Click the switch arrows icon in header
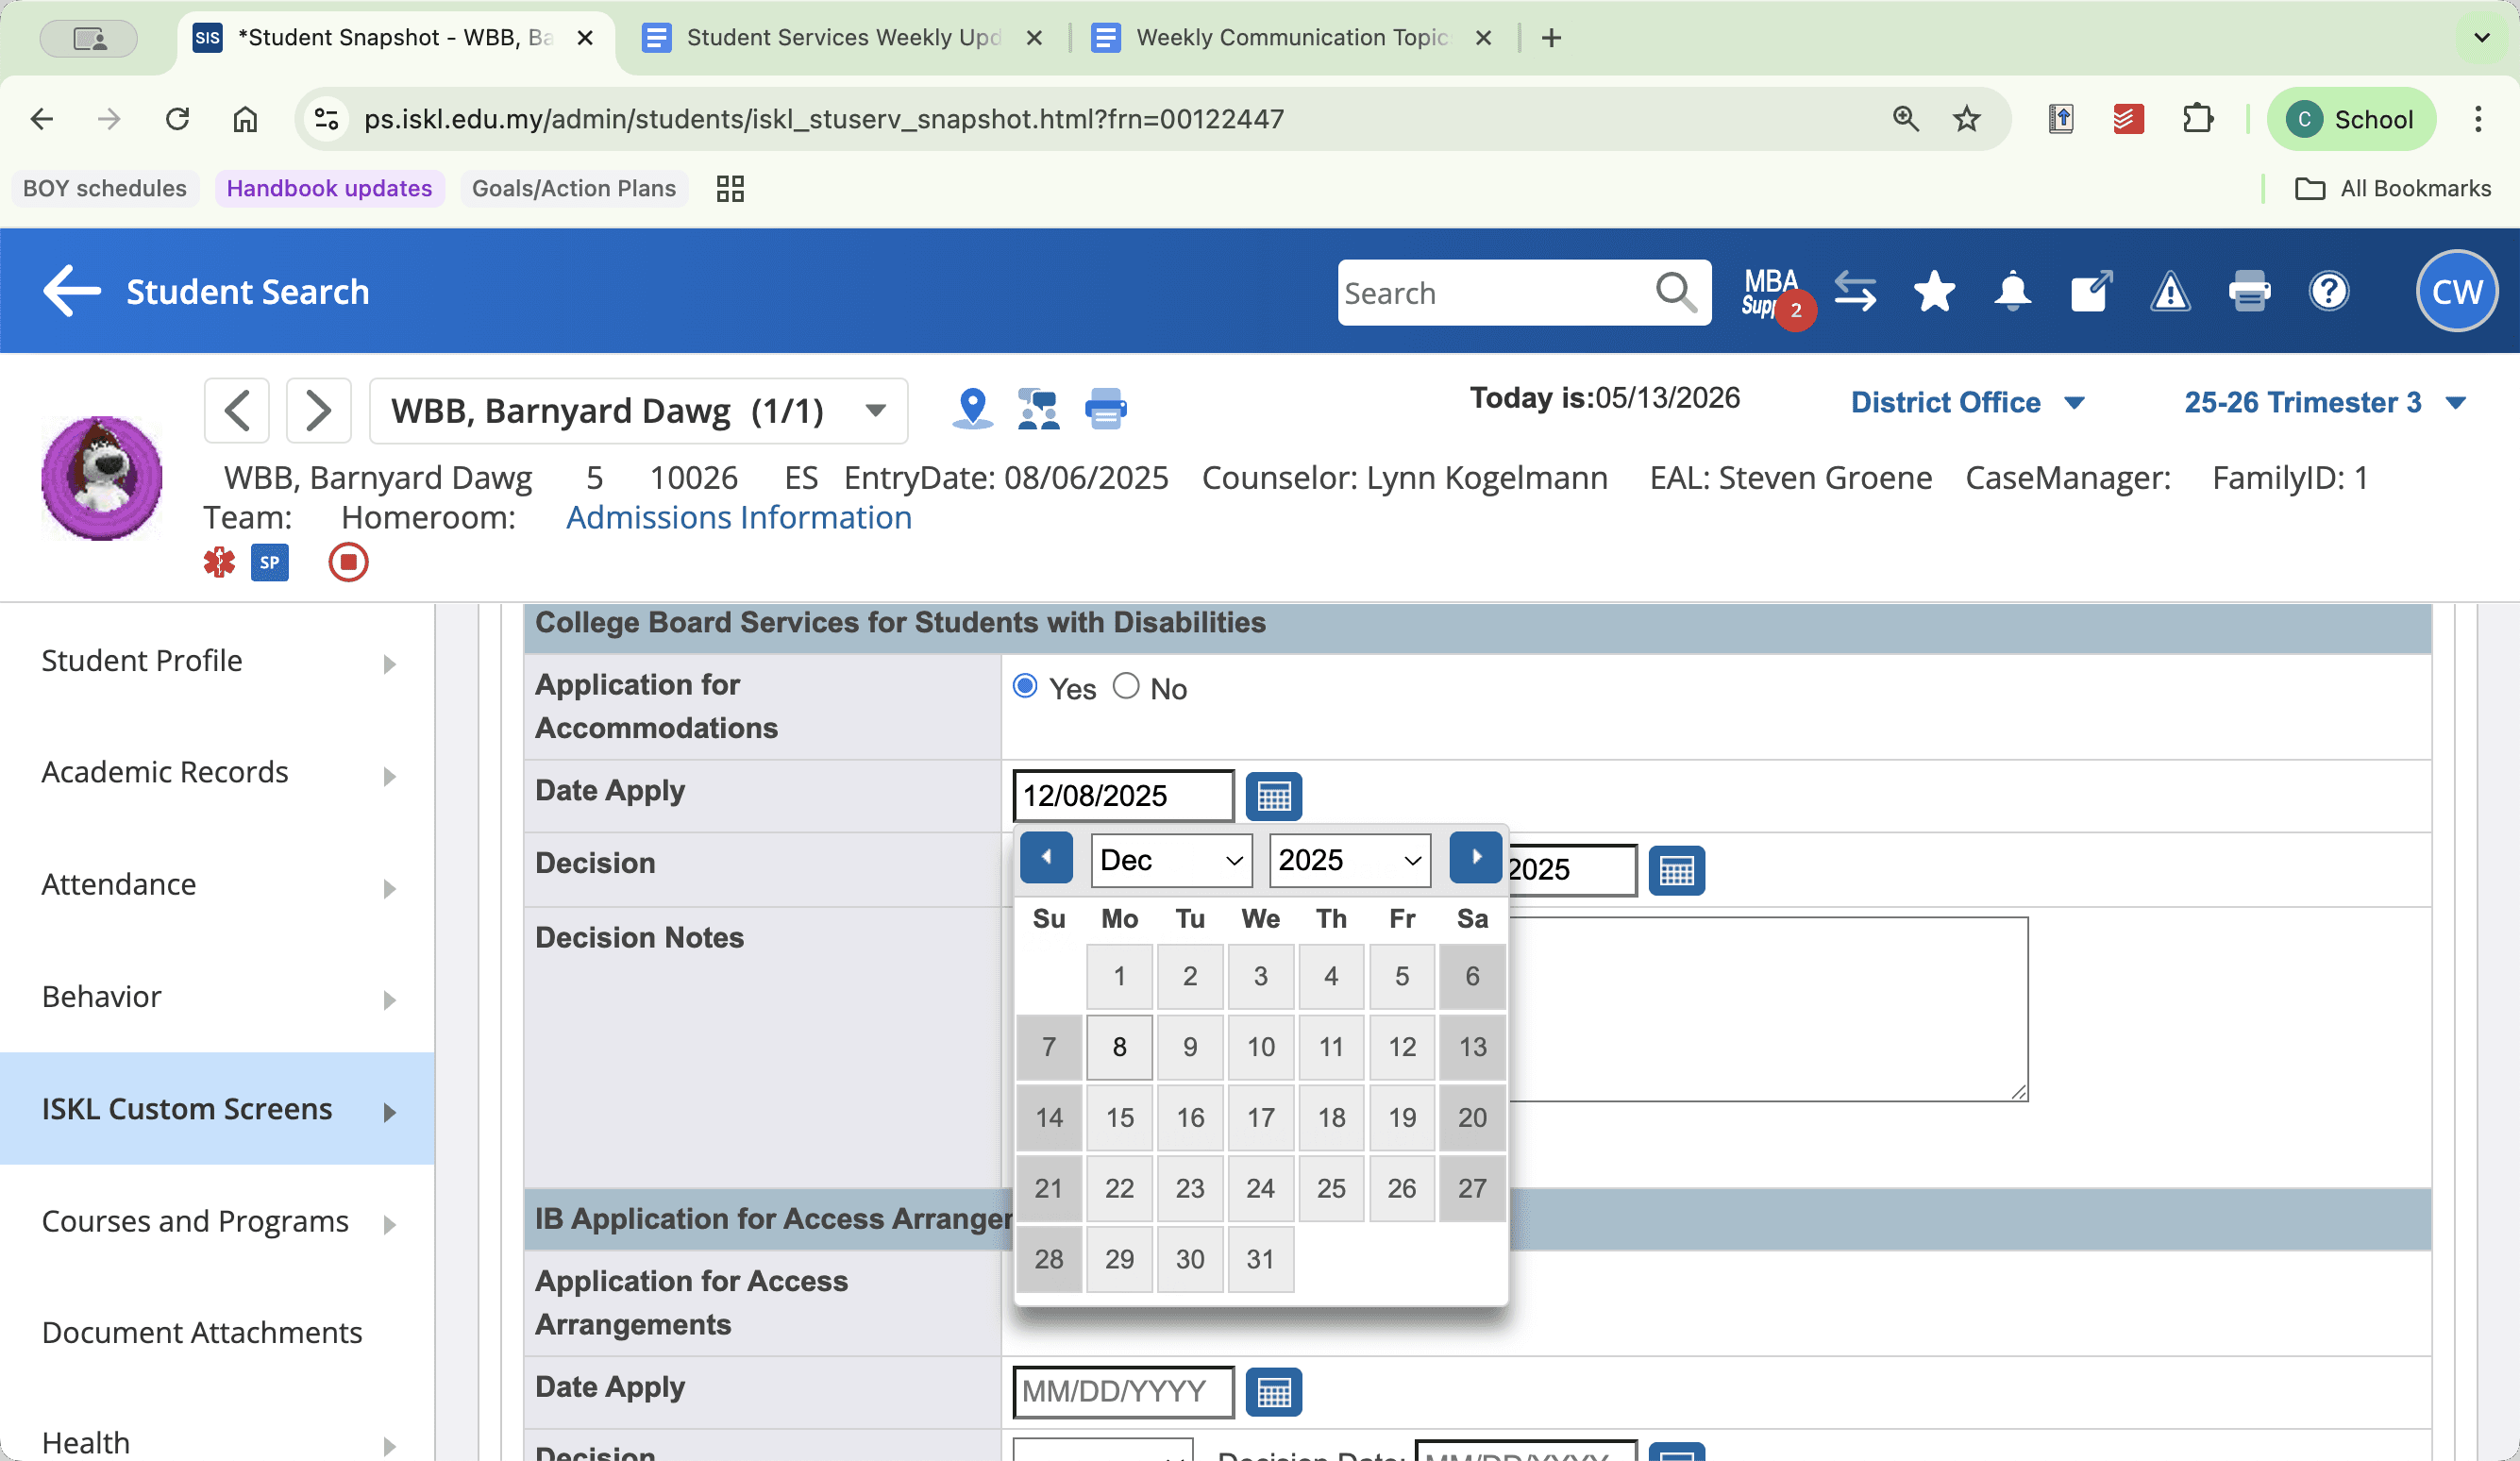The height and width of the screenshot is (1461, 2520). point(1855,292)
